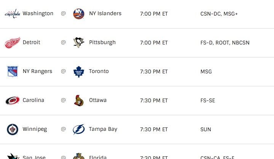Click the Pittsburgh Penguins logo
This screenshot has height=159, width=274.
click(x=79, y=43)
